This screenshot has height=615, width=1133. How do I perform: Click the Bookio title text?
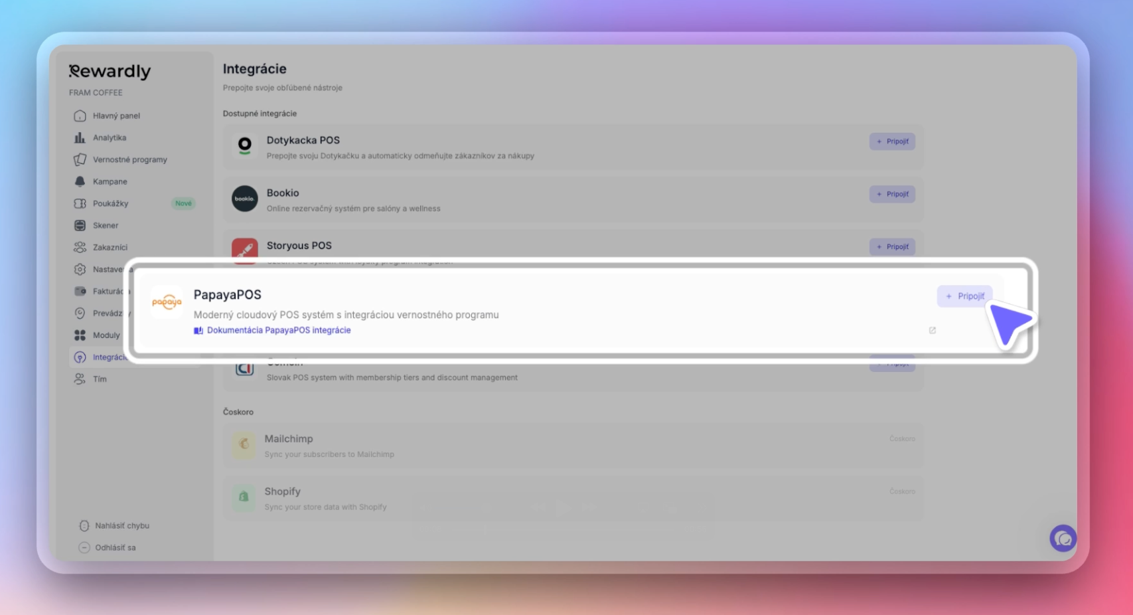pos(283,193)
